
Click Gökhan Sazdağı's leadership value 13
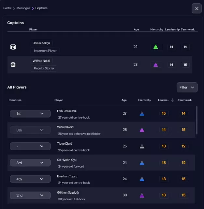pyautogui.click(x=164, y=195)
